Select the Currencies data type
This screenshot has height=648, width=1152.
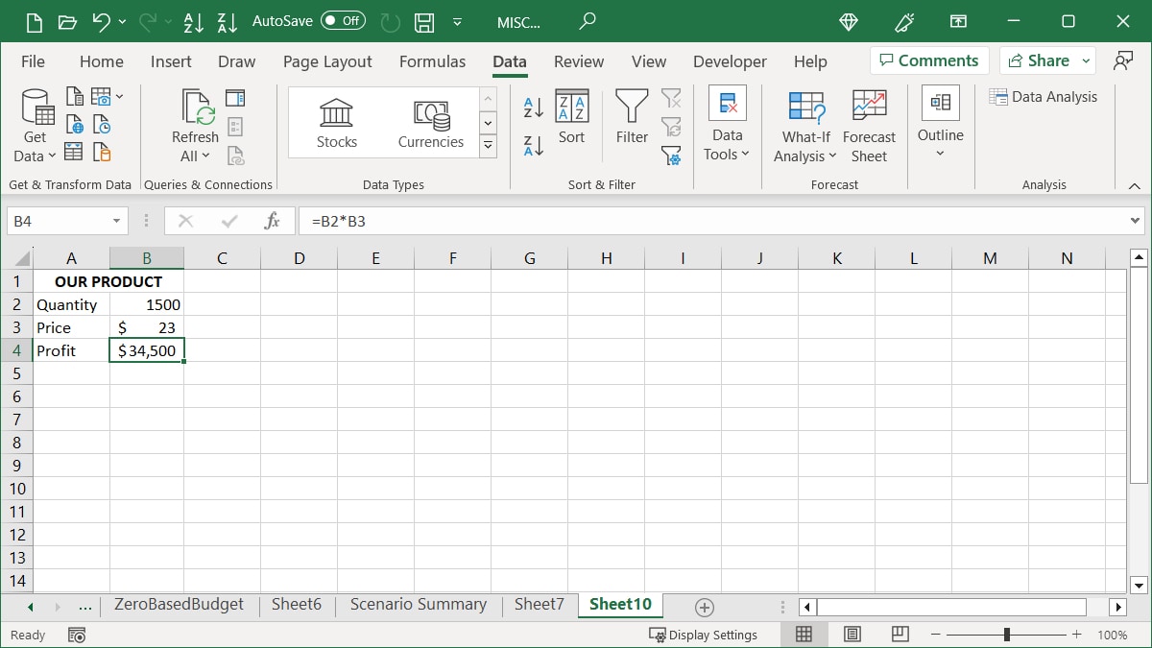coord(430,121)
